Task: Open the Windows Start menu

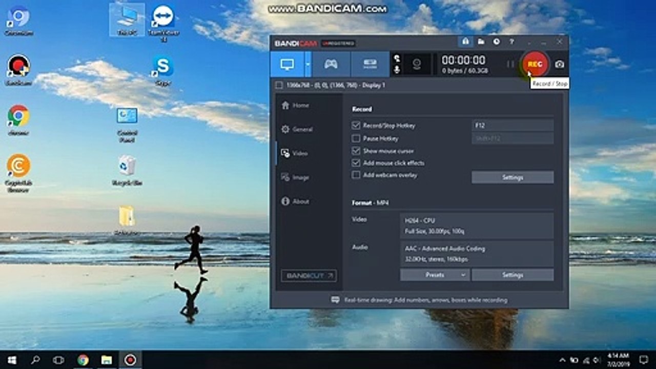Action: tap(11, 360)
